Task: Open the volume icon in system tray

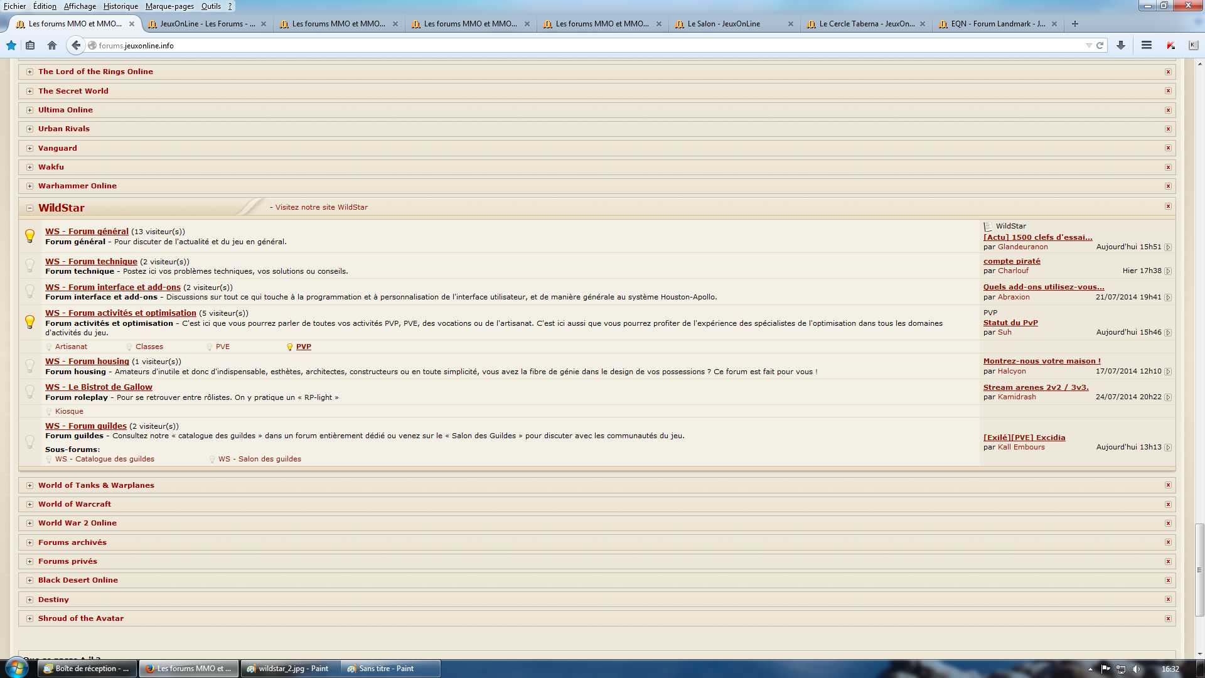Action: 1136,669
